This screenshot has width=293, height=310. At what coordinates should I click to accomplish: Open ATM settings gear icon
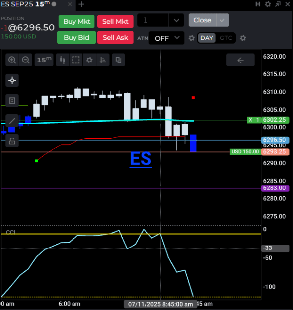(x=191, y=38)
